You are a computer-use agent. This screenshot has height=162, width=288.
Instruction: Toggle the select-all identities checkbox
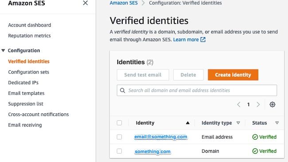coord(119,123)
